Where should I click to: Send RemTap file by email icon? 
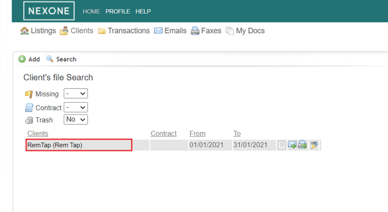tap(292, 144)
